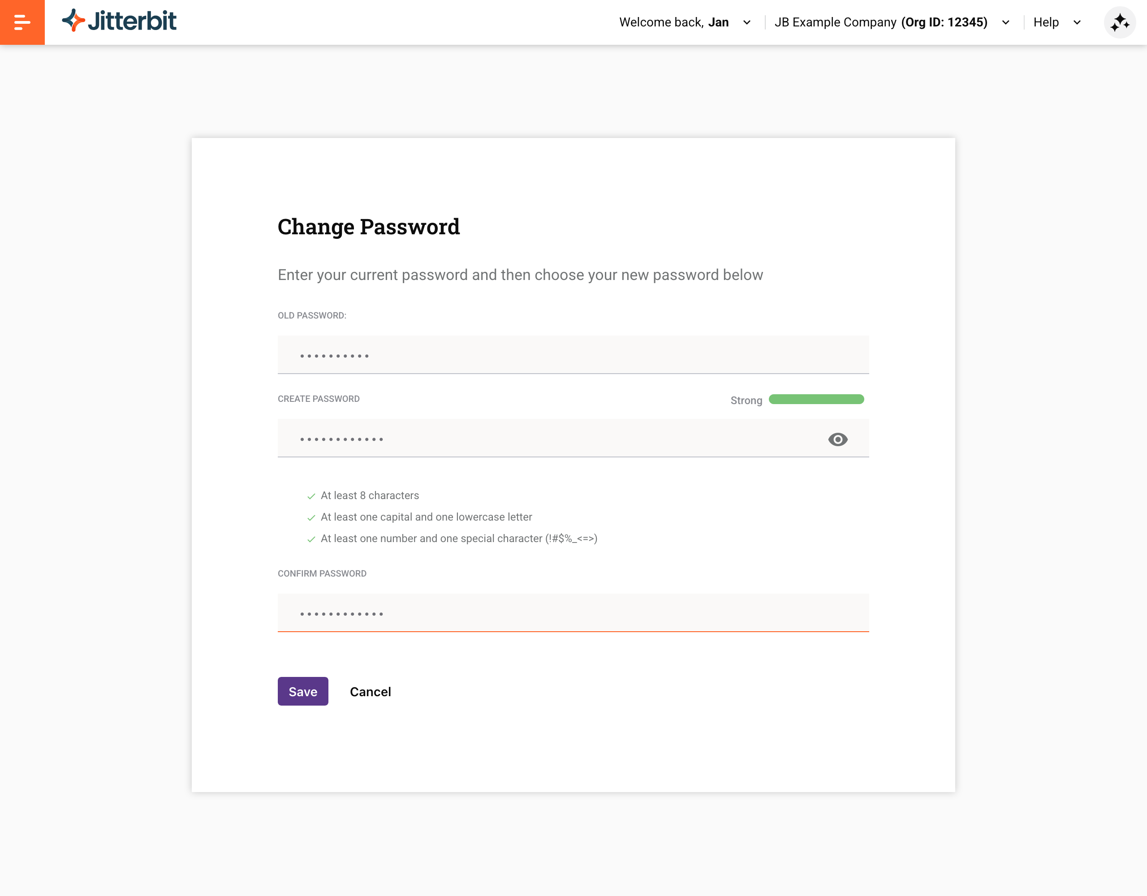The width and height of the screenshot is (1147, 896).
Task: Click the Strong strength label
Action: pos(746,400)
